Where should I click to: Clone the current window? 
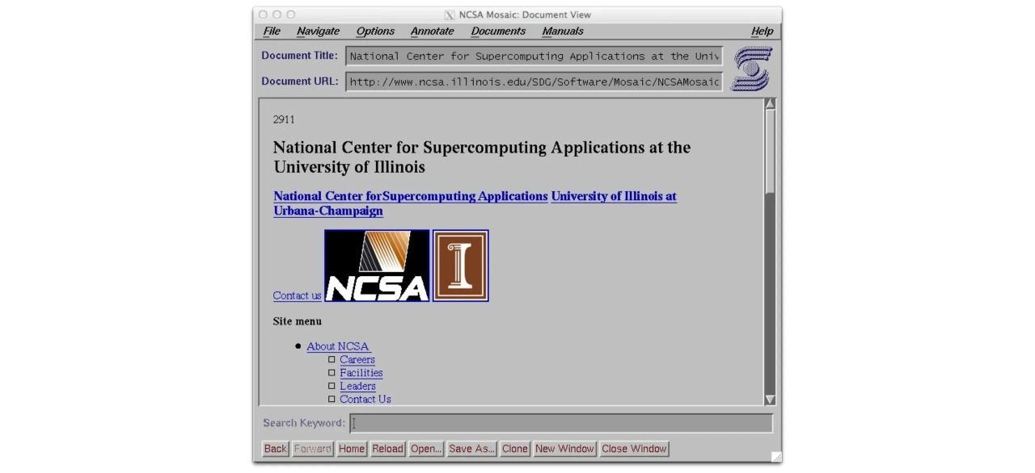coord(515,449)
